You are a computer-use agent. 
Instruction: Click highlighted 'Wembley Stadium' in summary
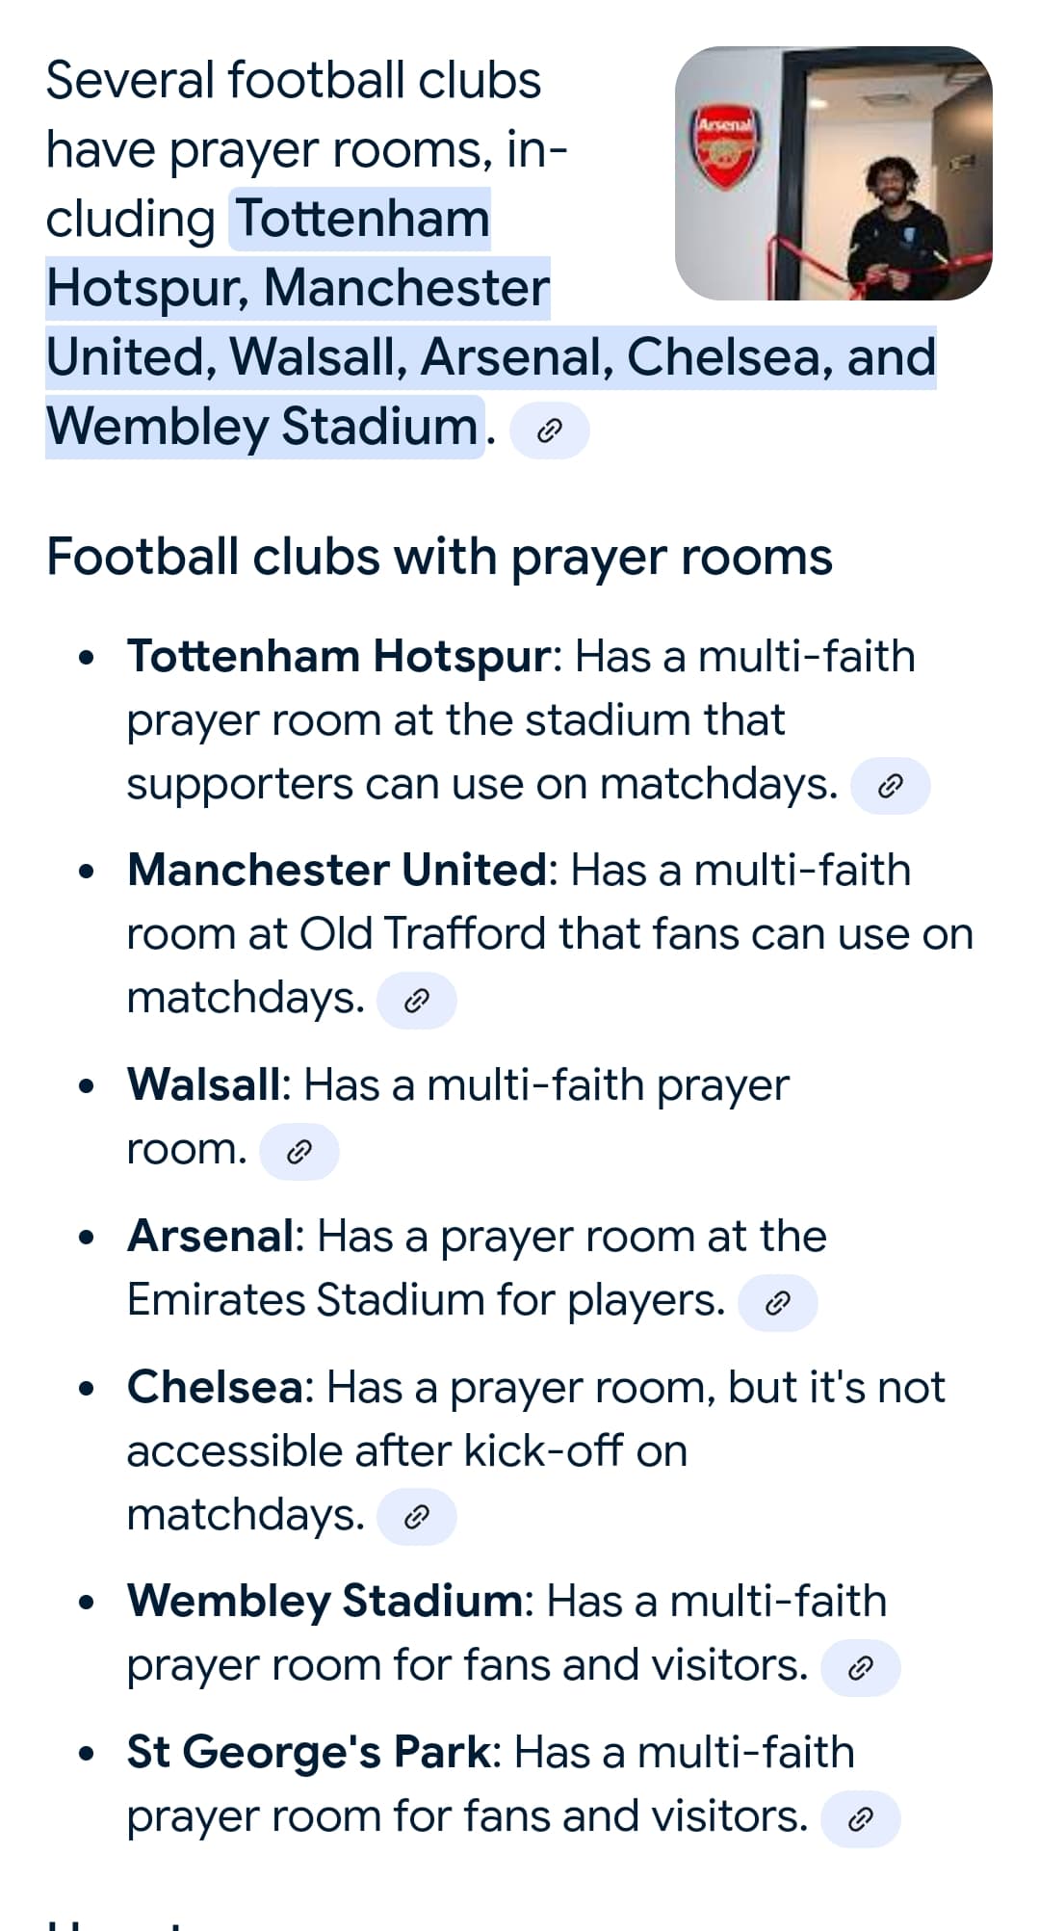tap(262, 427)
